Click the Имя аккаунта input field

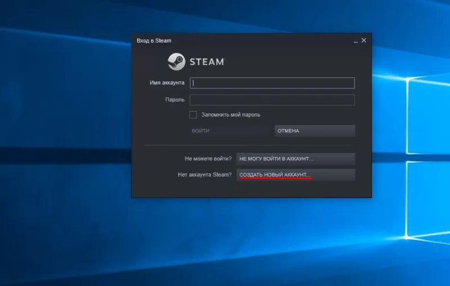(x=272, y=83)
